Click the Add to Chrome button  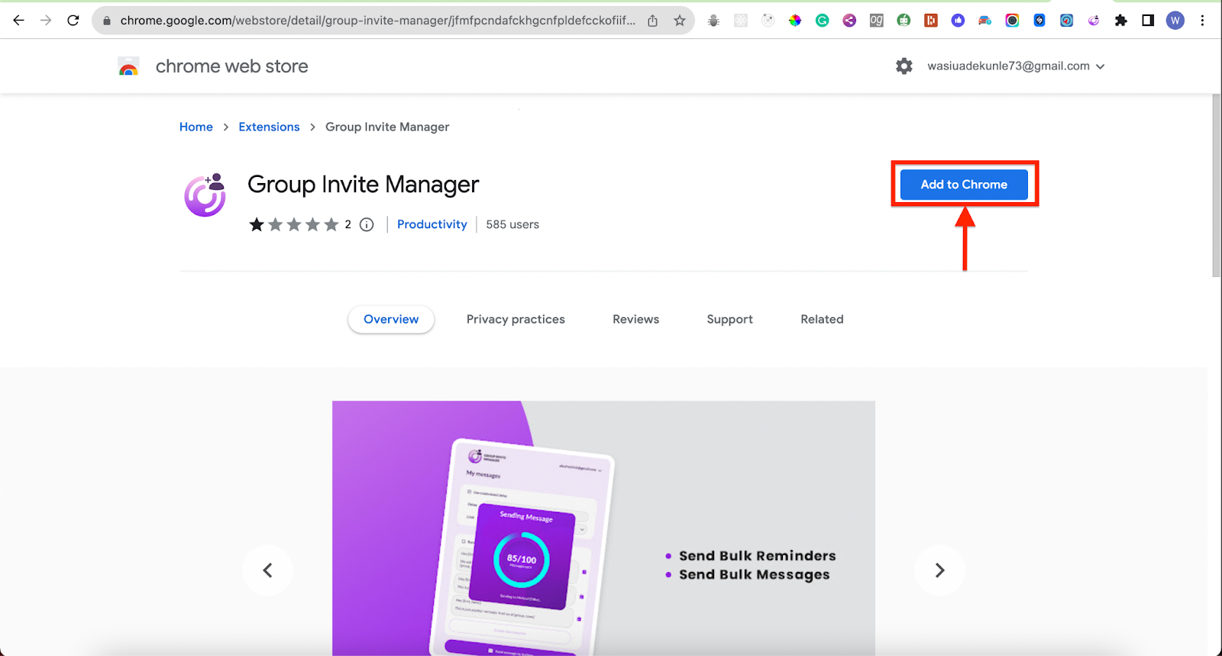pos(964,185)
